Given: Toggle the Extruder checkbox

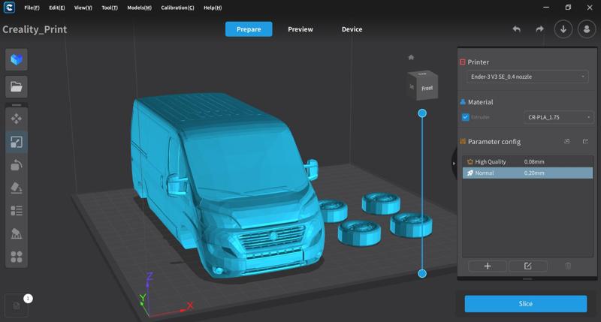Looking at the screenshot, I should click(465, 117).
